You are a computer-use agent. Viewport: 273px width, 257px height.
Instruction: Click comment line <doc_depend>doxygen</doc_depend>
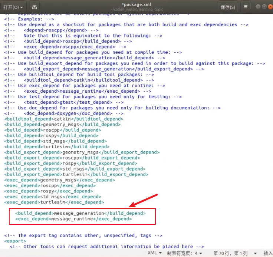[x=64, y=114]
